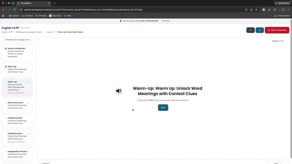
Task: Expand the Reading and Language unit selector
Action: tap(17, 40)
